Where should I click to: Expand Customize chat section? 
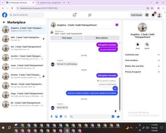click(x=142, y=55)
